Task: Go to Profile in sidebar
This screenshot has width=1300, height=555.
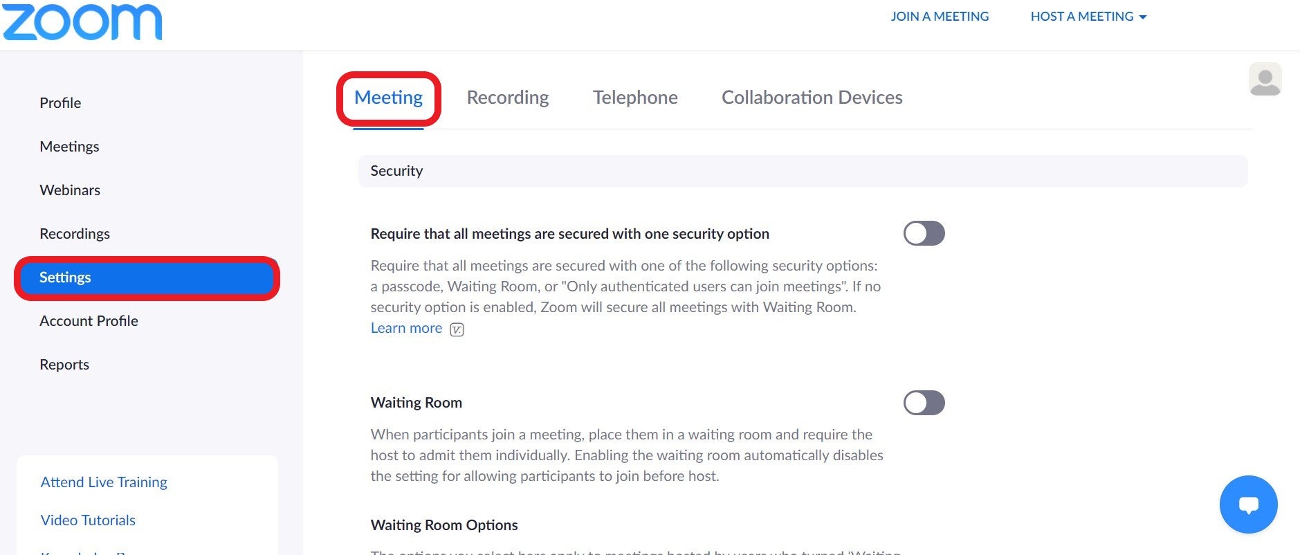Action: (60, 103)
